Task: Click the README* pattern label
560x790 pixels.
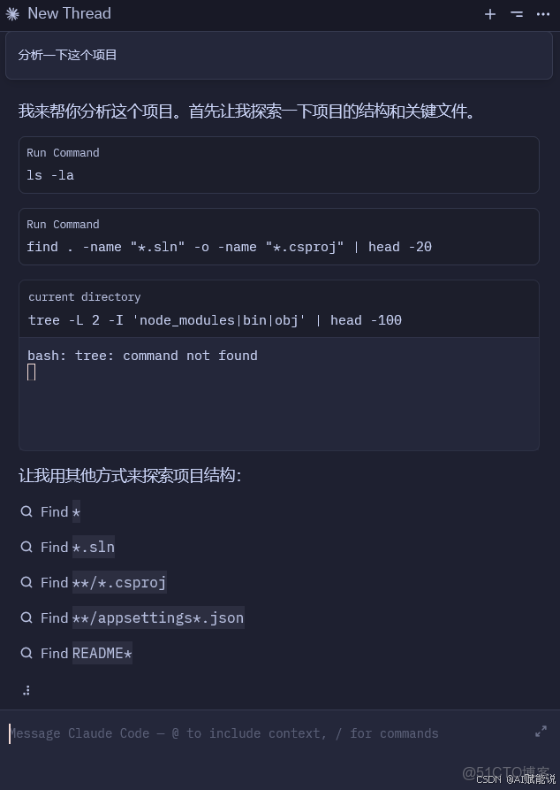Action: click(x=102, y=653)
